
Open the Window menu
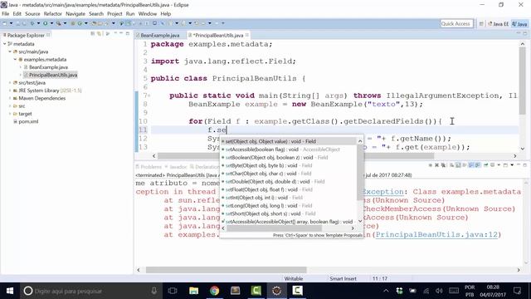pos(148,14)
